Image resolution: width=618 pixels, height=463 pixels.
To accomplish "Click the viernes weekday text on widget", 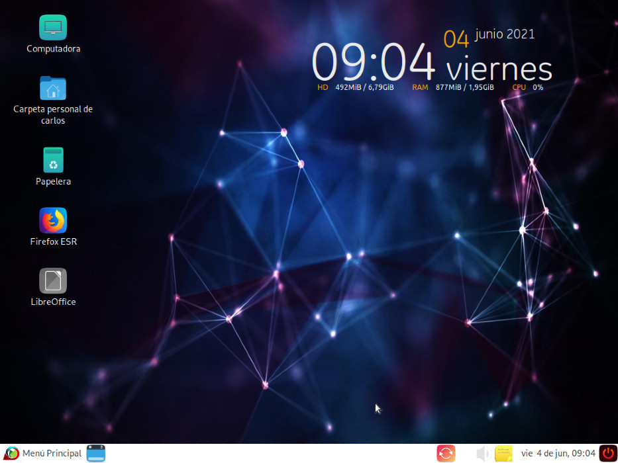I will [x=499, y=69].
